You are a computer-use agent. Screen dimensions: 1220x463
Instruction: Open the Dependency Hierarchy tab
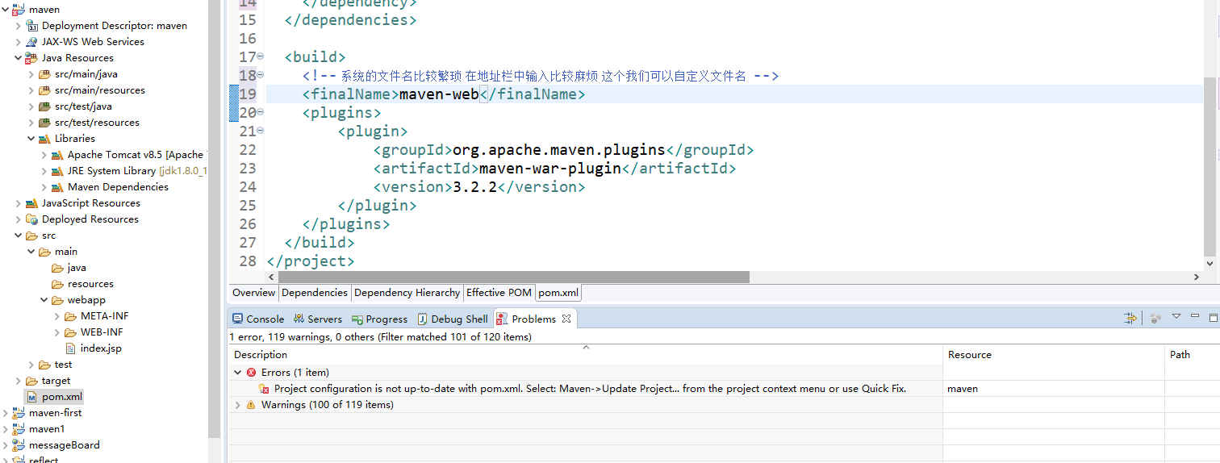pos(407,293)
